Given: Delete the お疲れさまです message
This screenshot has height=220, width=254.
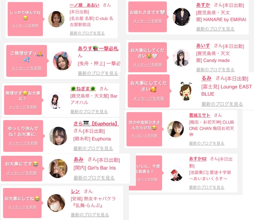Looking at the screenshot, I should pyautogui.click(x=148, y=21).
